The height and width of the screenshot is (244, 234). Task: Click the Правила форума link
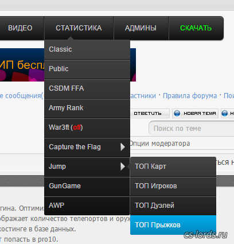pyautogui.click(x=190, y=96)
